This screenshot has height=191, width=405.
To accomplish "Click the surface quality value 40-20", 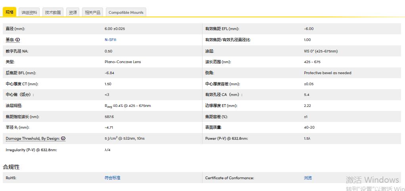I will (309, 127).
